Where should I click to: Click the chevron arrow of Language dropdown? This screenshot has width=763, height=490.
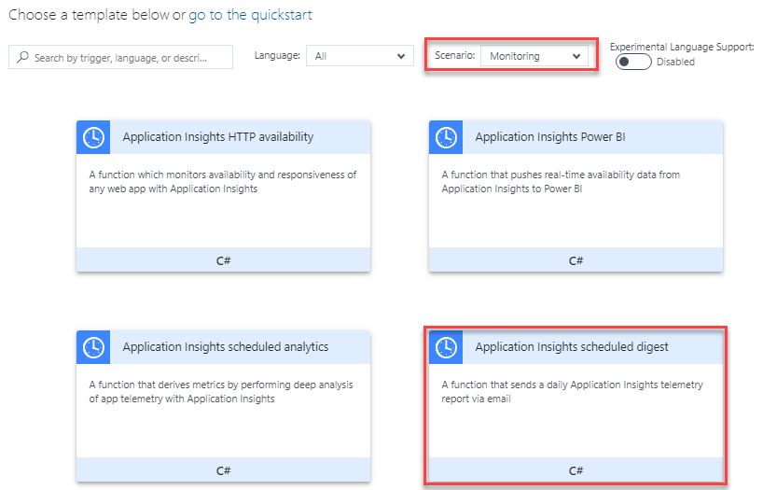click(401, 56)
